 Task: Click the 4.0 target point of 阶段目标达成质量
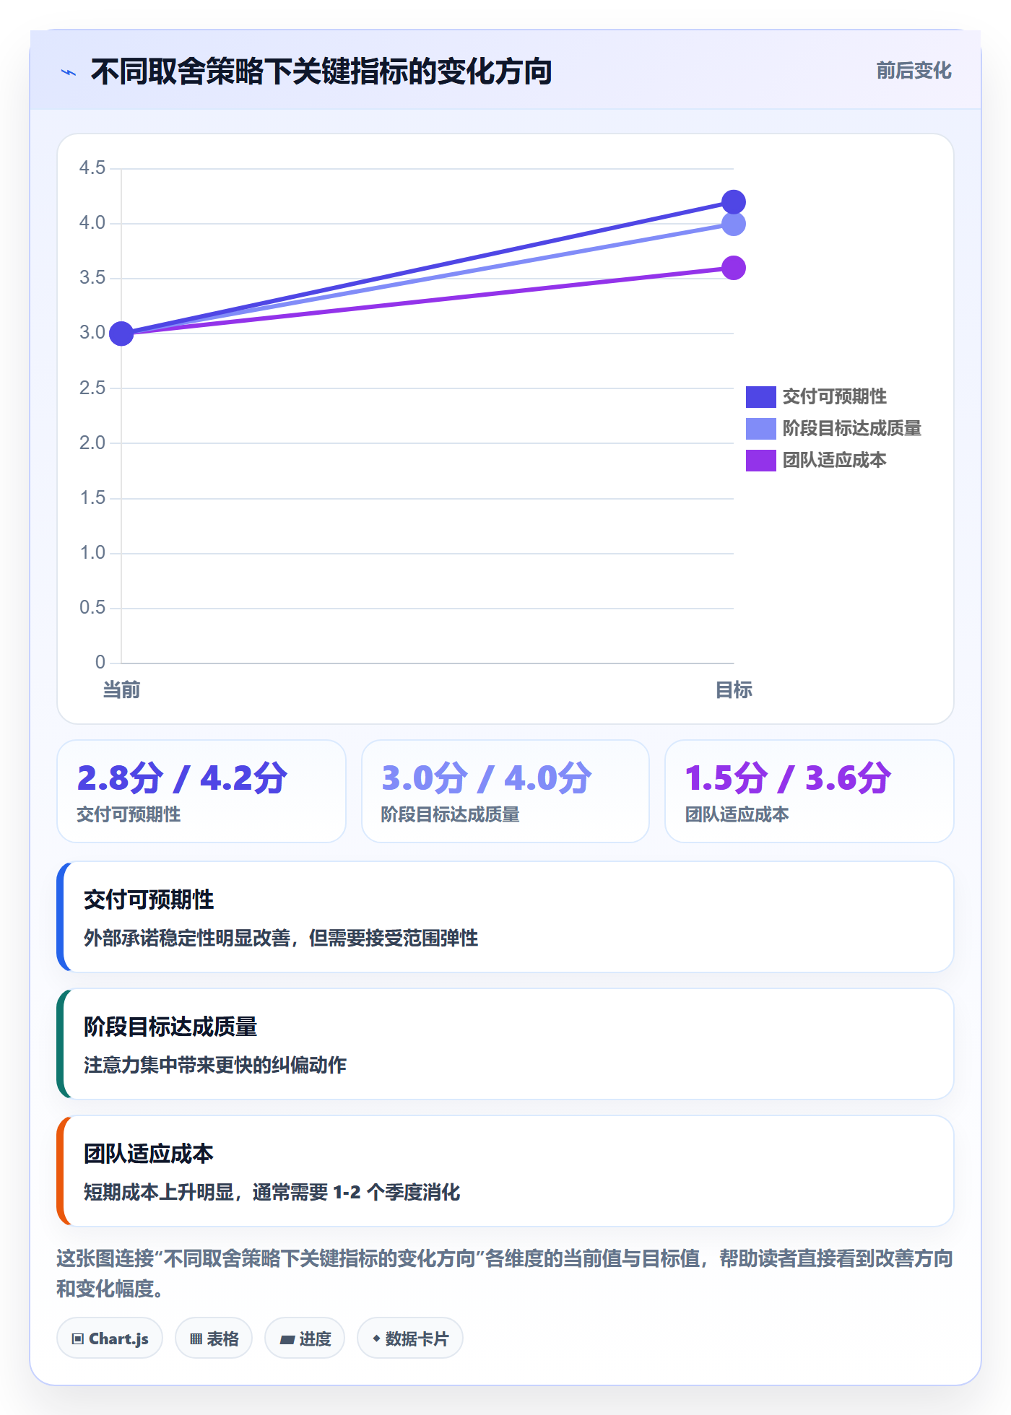(x=733, y=224)
